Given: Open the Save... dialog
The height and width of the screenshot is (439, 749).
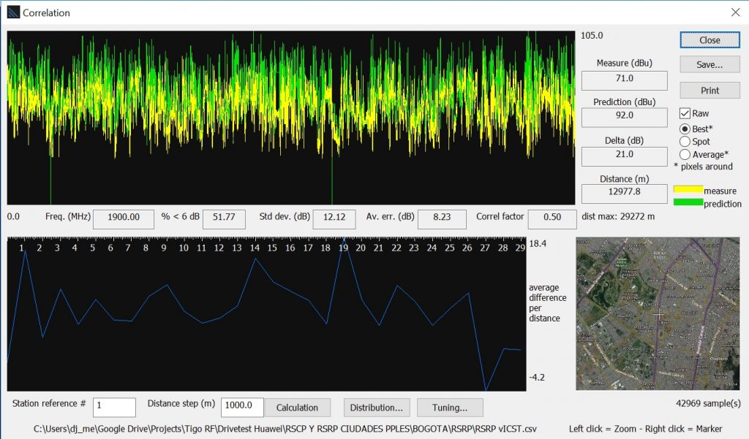Looking at the screenshot, I should click(x=709, y=65).
